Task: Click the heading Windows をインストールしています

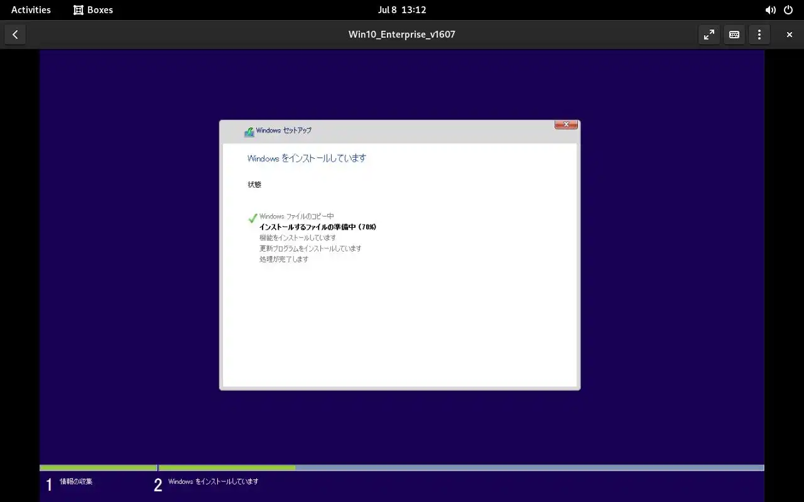Action: pos(307,158)
